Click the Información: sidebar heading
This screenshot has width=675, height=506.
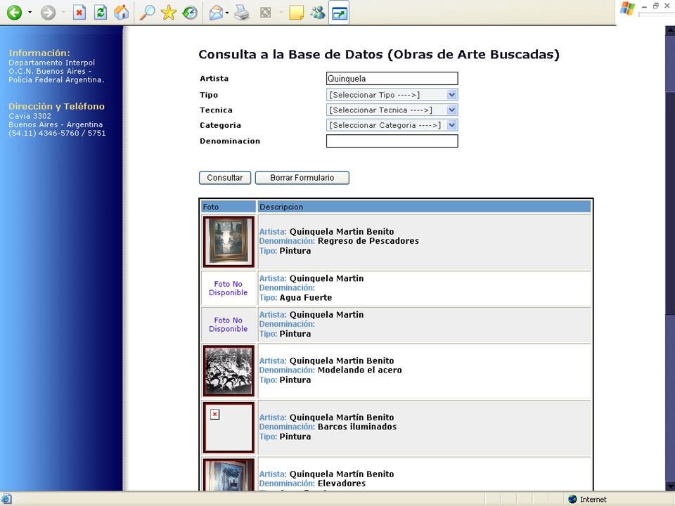[x=39, y=53]
